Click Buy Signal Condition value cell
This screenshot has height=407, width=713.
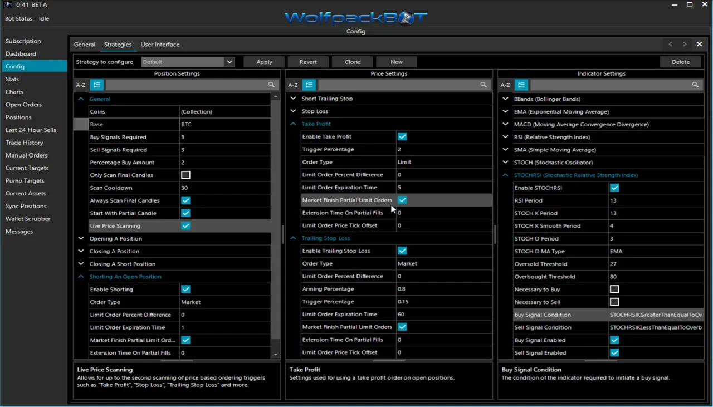[x=656, y=315]
